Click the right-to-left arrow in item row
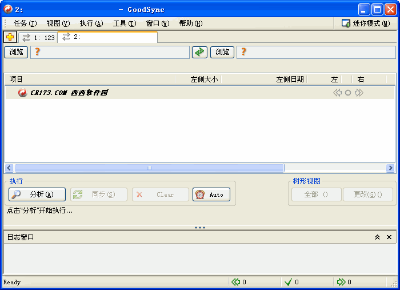This screenshot has height=290, width=400. (337, 93)
